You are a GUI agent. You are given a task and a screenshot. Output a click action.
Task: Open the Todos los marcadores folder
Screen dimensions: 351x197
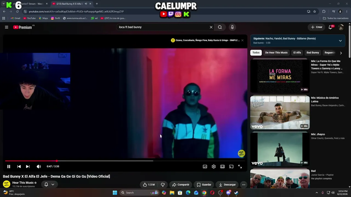pos(336,18)
